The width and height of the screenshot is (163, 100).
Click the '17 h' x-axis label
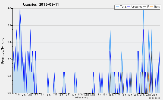(117, 95)
